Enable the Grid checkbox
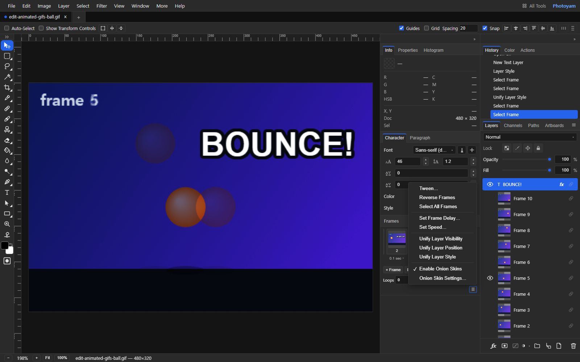Image resolution: width=580 pixels, height=362 pixels. [426, 28]
